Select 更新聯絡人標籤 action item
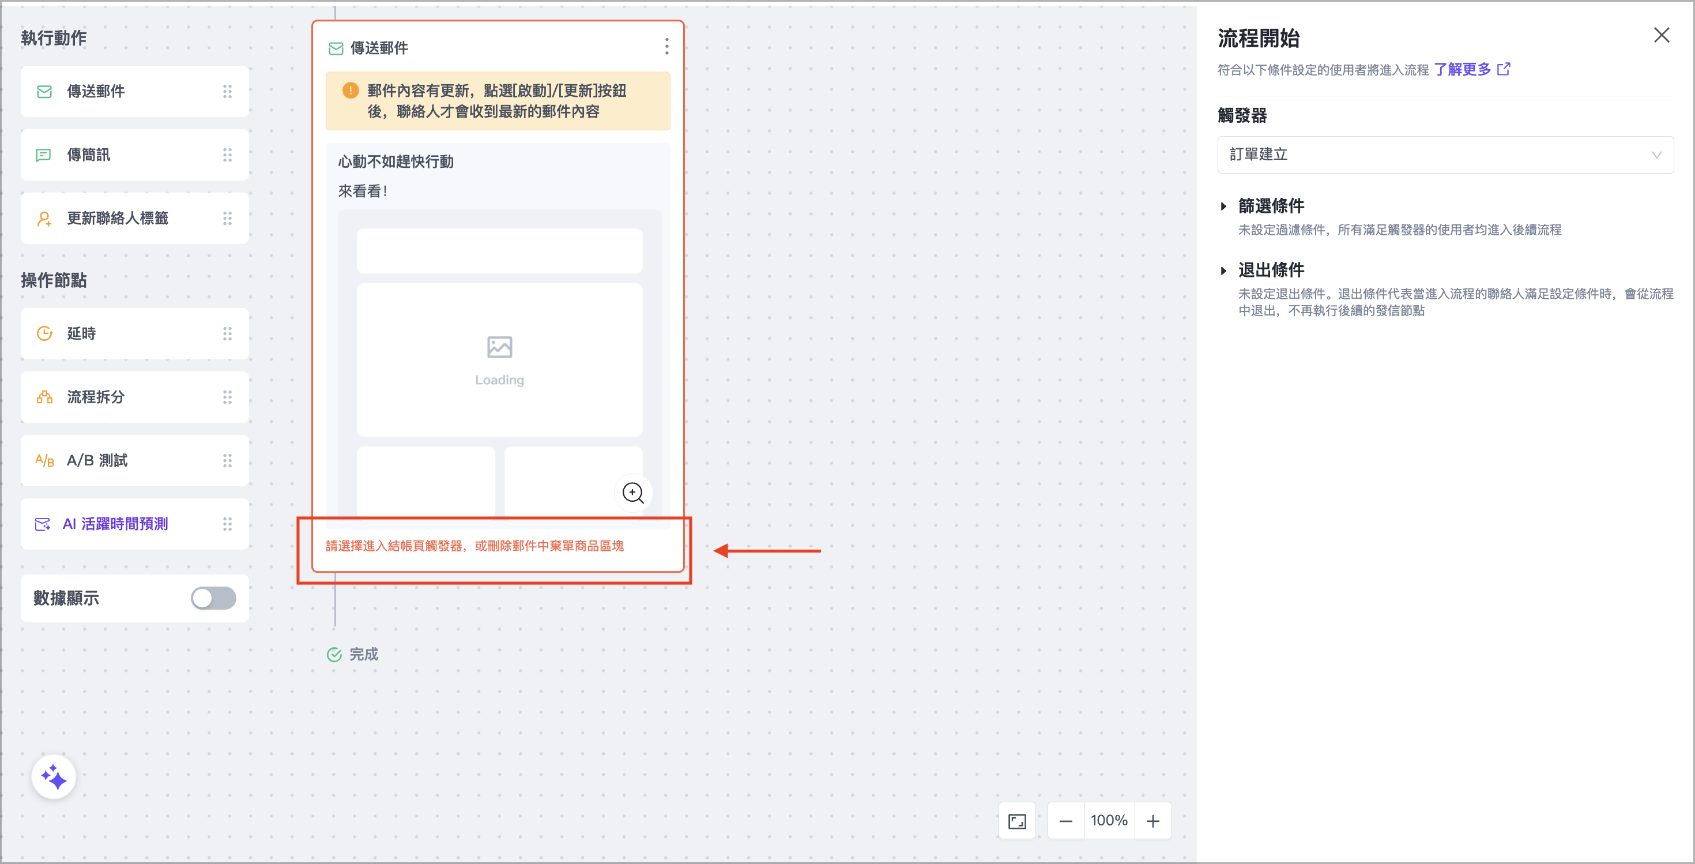Screen dimensions: 1695x864 117,219
